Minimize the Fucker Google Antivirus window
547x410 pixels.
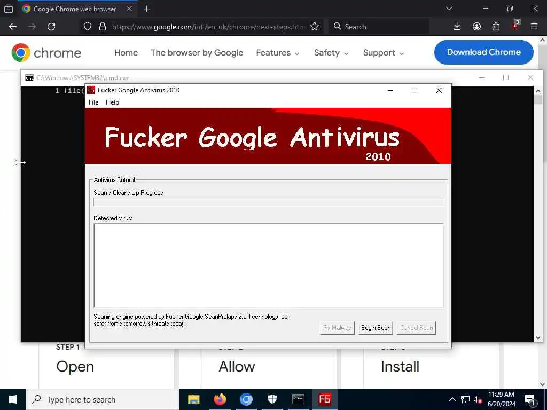pos(390,90)
